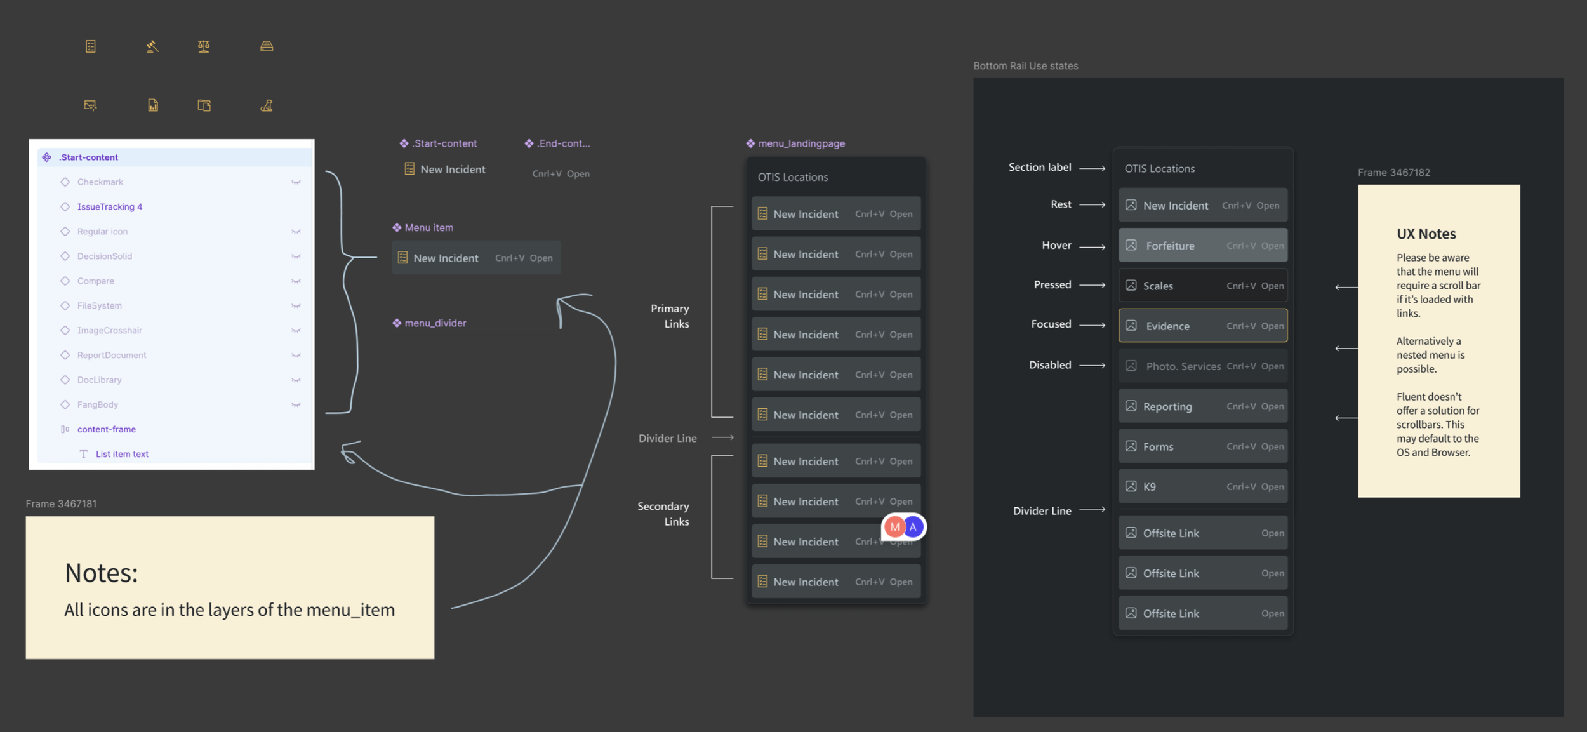1587x732 pixels.
Task: Click the first Offsite Link item
Action: click(1202, 533)
